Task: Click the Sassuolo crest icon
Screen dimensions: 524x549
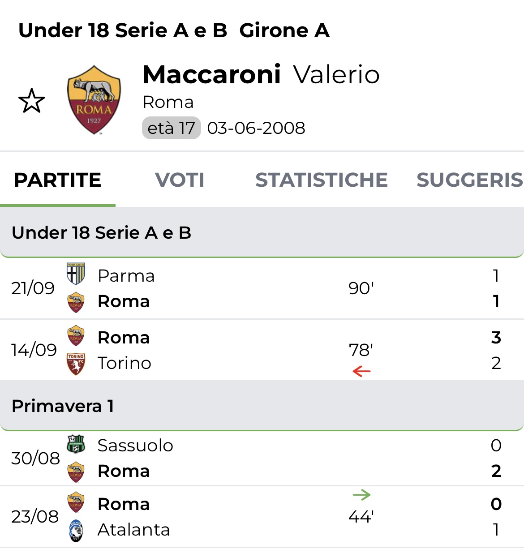Action: [76, 444]
